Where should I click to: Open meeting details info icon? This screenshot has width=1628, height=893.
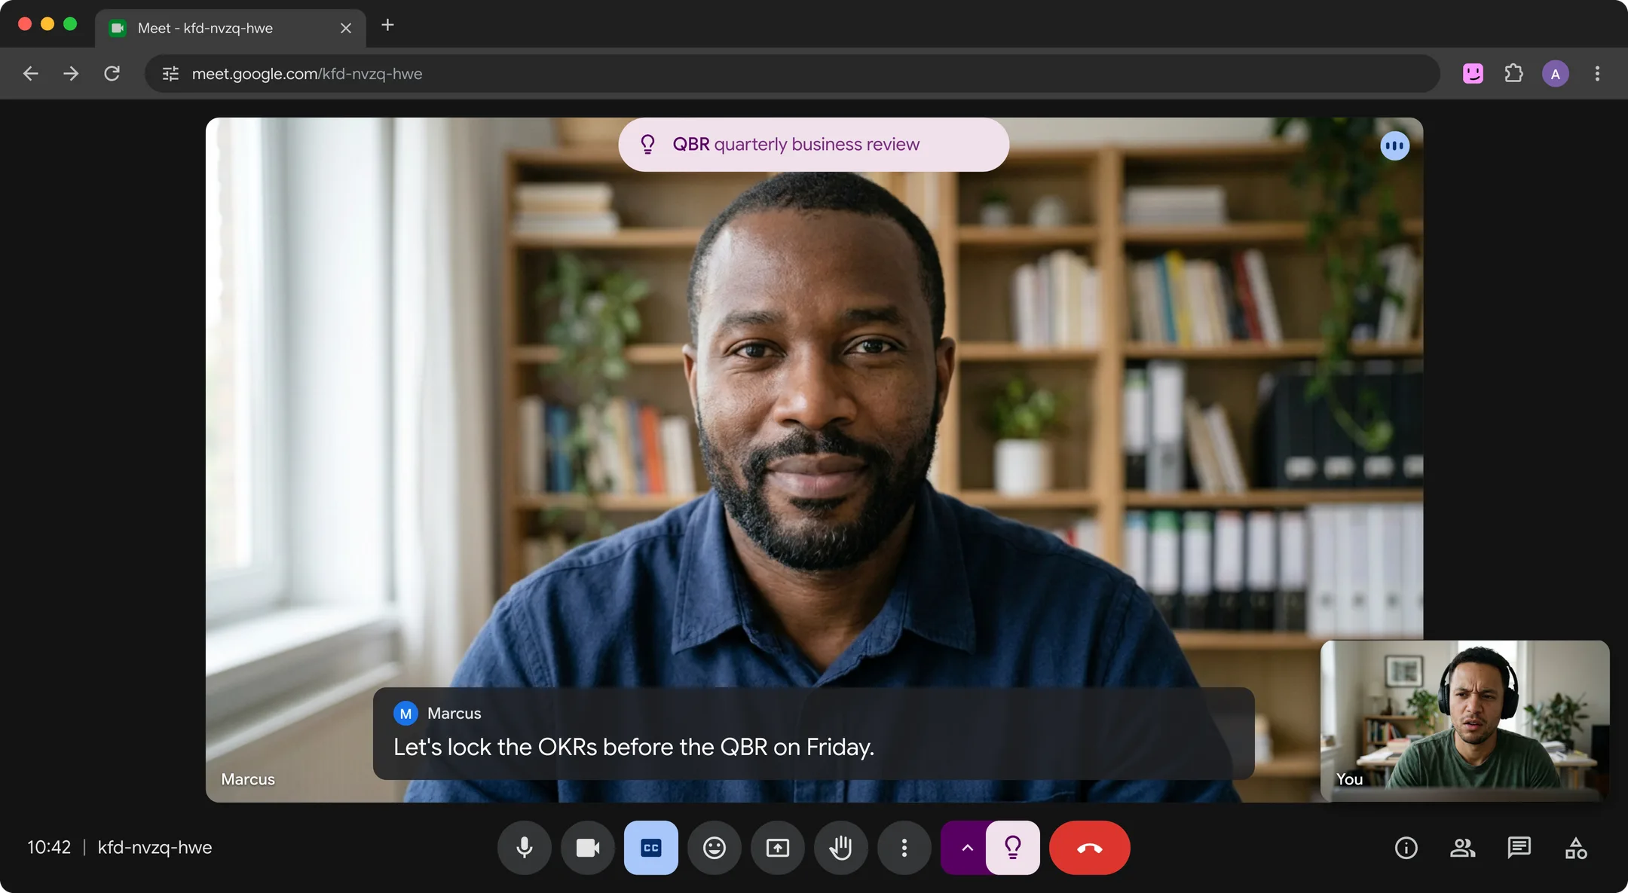[1406, 848]
